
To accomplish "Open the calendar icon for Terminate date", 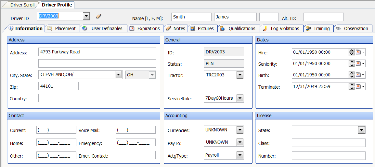I will [x=358, y=86].
